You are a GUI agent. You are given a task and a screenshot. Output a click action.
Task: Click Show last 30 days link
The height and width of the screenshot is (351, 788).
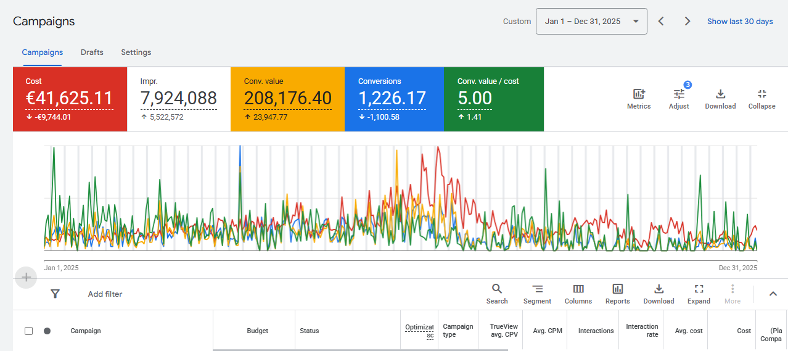click(740, 21)
